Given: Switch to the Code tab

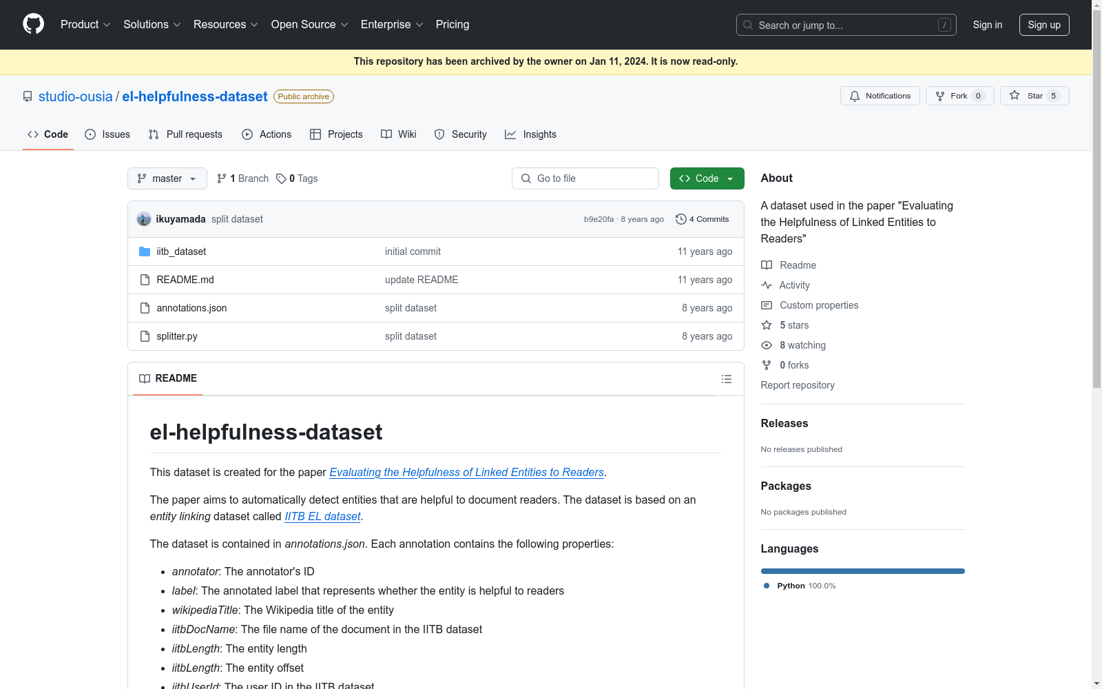Looking at the screenshot, I should pos(48,134).
